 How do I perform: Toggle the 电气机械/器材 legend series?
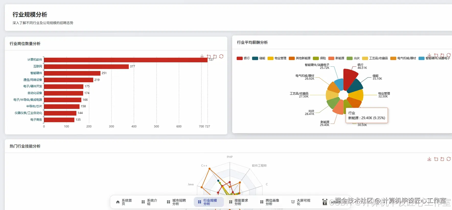(403, 58)
